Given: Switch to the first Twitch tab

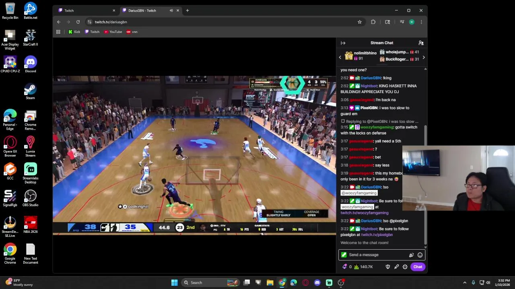Looking at the screenshot, I should click(86, 10).
